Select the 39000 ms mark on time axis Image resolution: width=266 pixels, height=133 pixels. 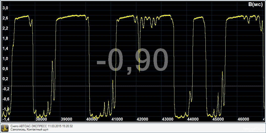click(x=67, y=119)
